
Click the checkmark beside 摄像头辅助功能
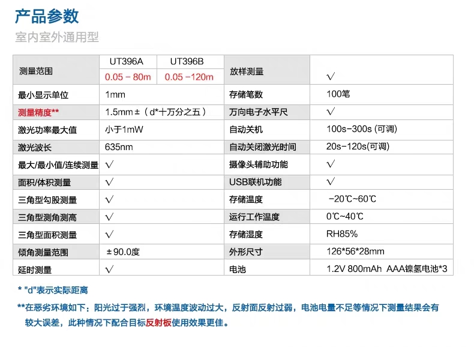(x=331, y=164)
